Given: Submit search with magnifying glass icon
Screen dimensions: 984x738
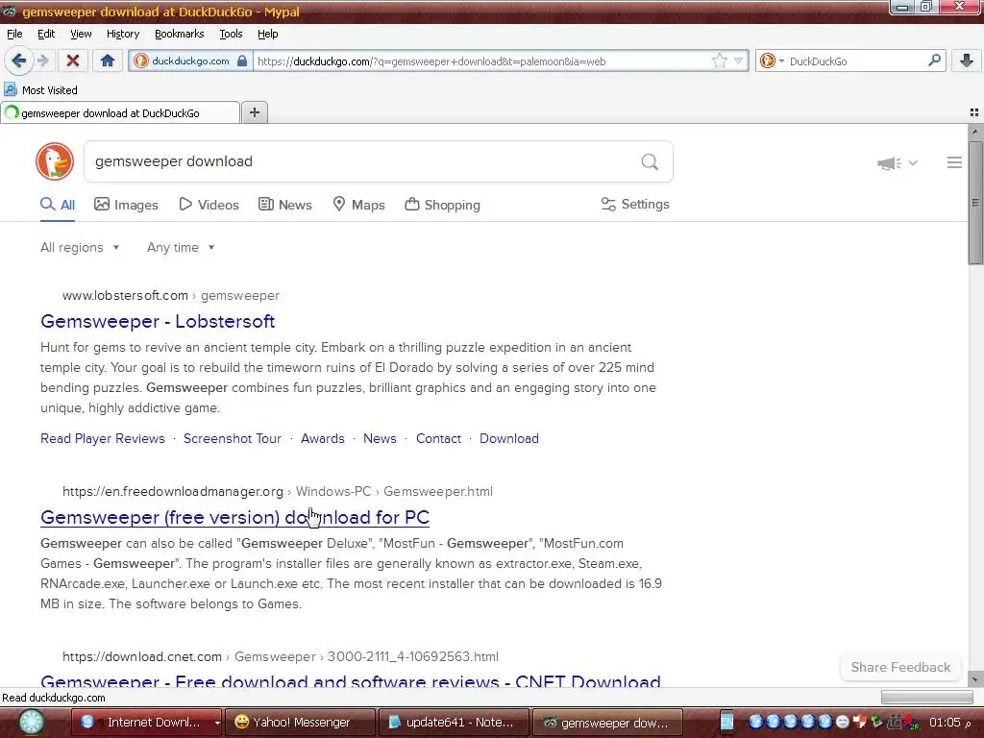Looking at the screenshot, I should pyautogui.click(x=650, y=161).
